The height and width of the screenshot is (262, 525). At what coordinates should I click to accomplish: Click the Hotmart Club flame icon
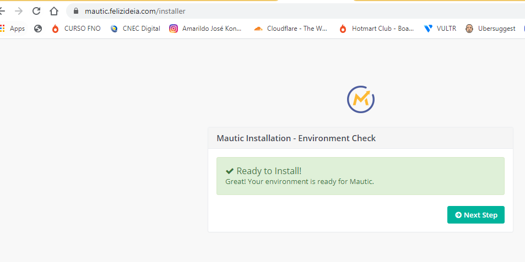343,29
